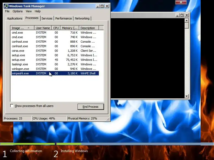Click the CPU Usage: 49% status entry
This screenshot has width=214, height=160.
[49, 118]
